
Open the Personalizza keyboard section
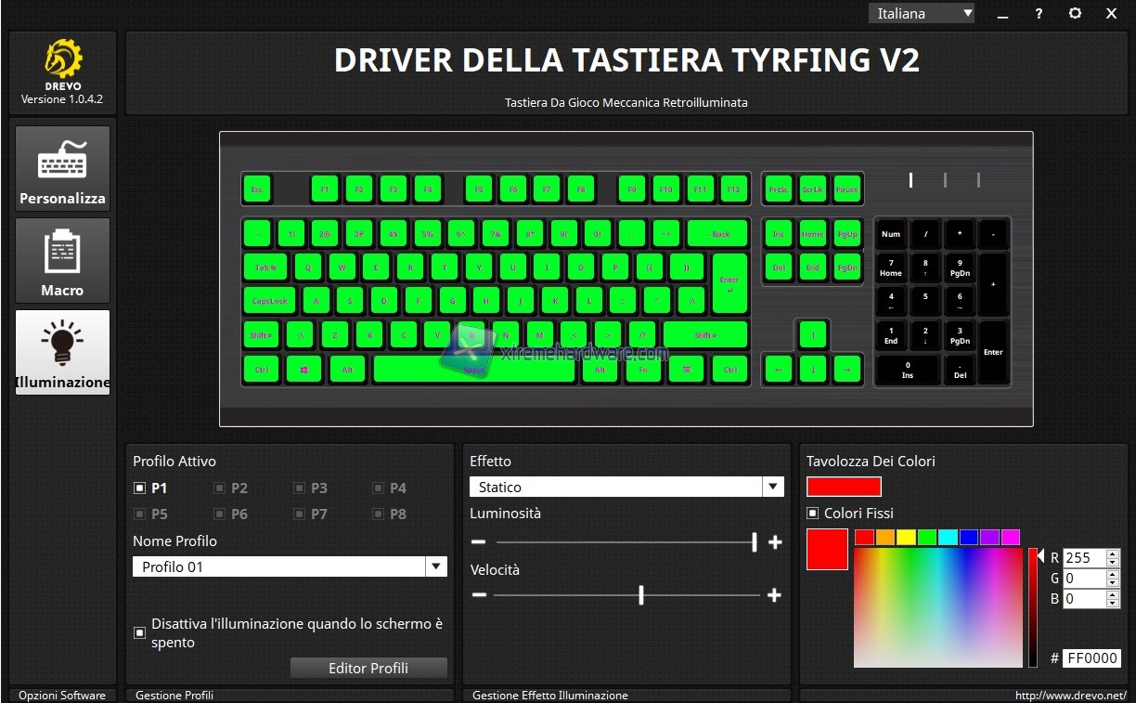[x=62, y=168]
